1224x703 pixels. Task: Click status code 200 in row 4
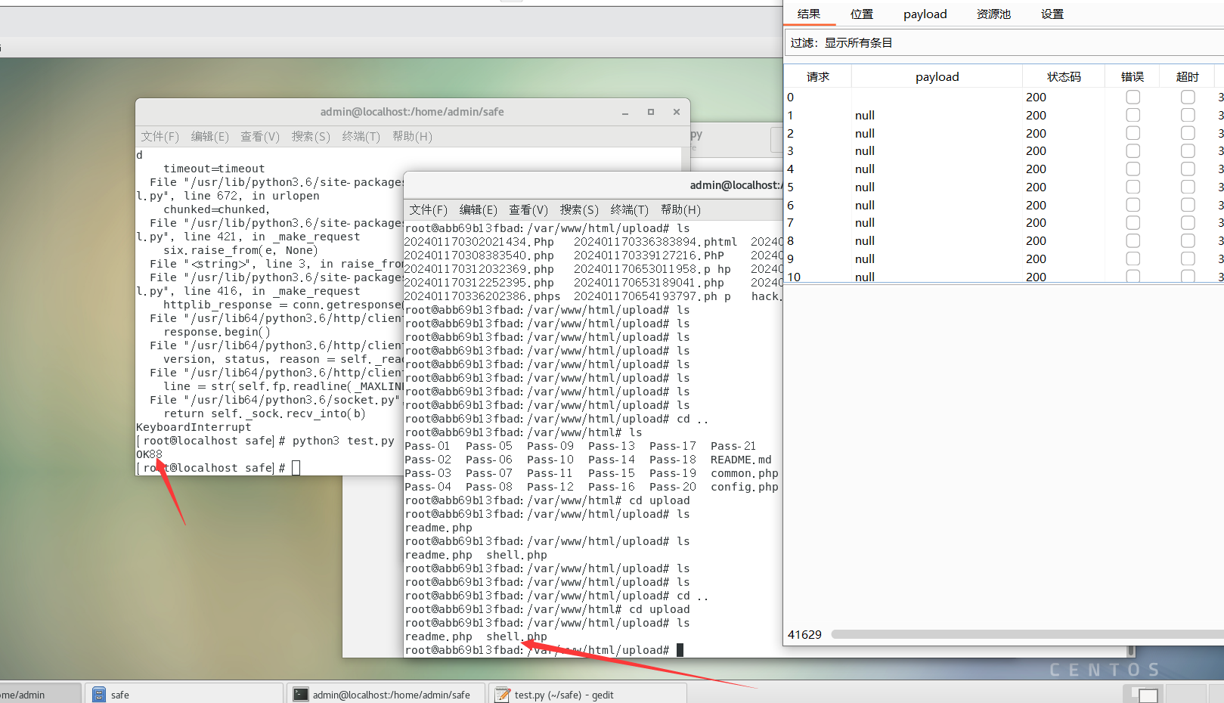[1036, 169]
